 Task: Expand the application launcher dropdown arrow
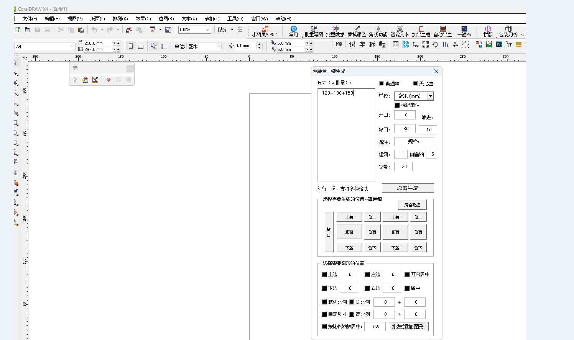(x=160, y=29)
